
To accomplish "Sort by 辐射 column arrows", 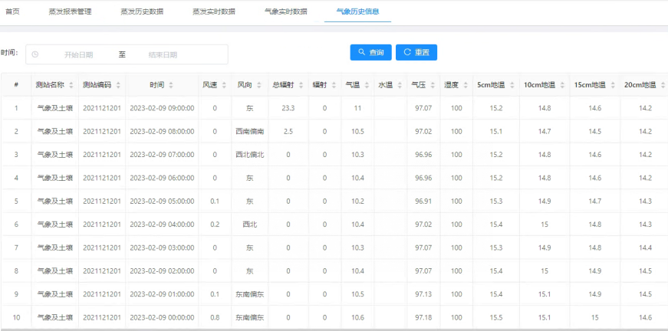I will tap(334, 85).
